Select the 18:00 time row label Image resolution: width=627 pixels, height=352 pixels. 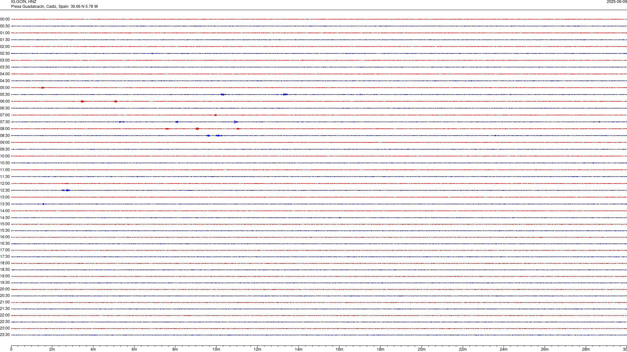pos(5,263)
